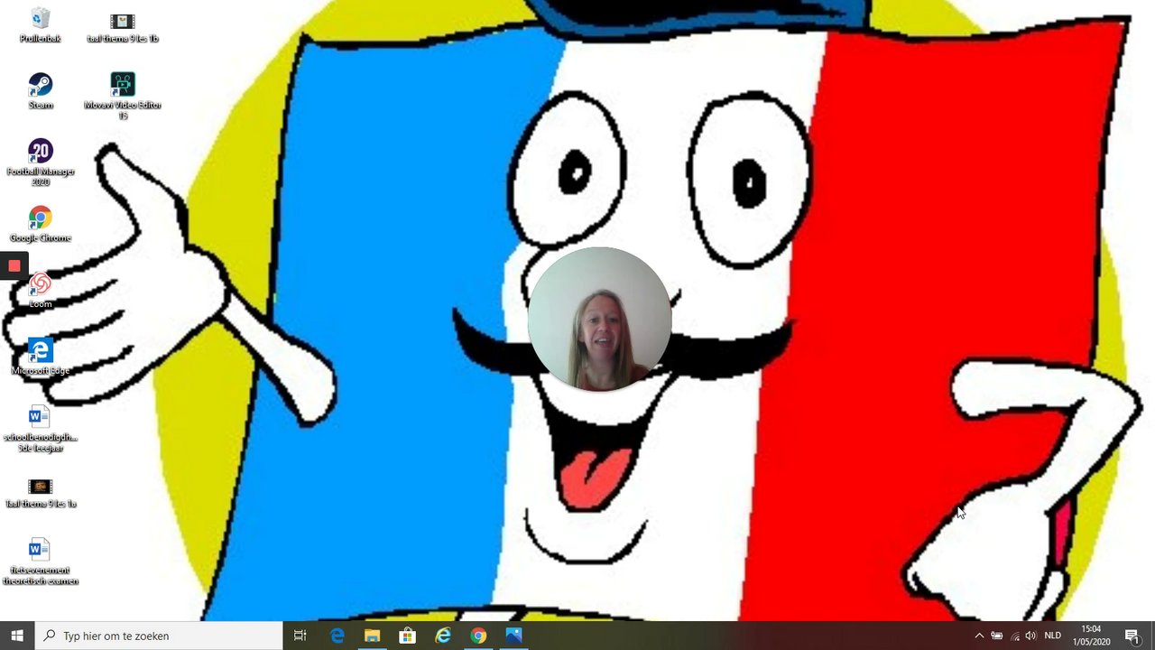
Task: Select the Loom desktop shortcut
Action: click(40, 290)
